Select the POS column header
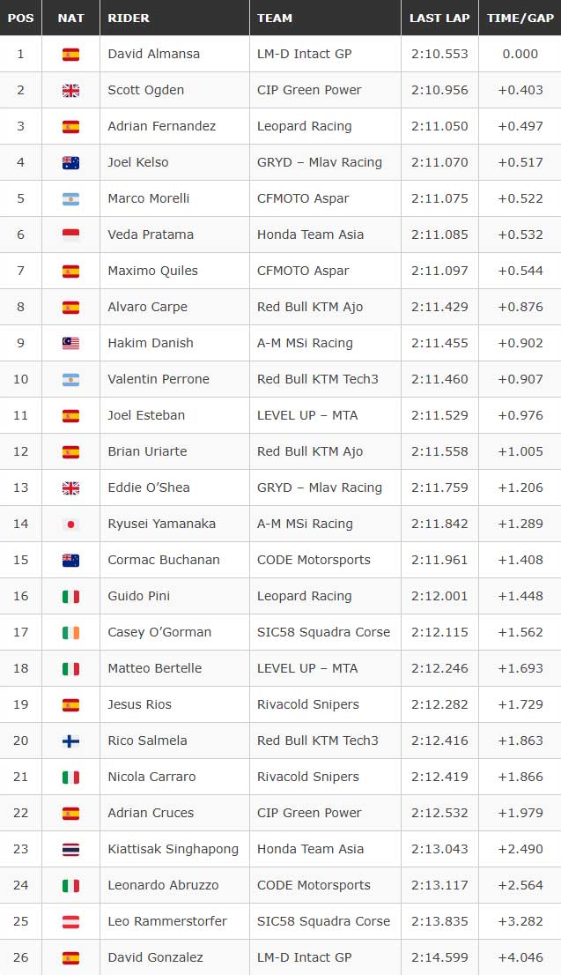Screen dimensions: 561x975 point(20,18)
